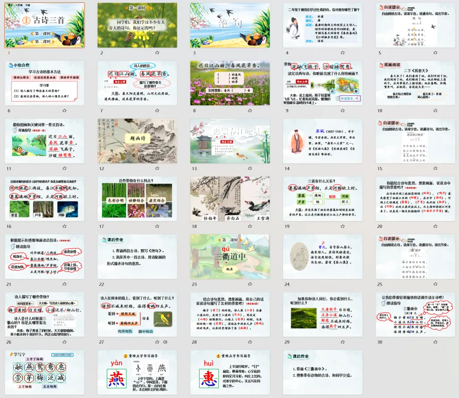Select slide 26 诗人描写了哪些景物 thumbnail
The height and width of the screenshot is (398, 459).
click(x=45, y=314)
